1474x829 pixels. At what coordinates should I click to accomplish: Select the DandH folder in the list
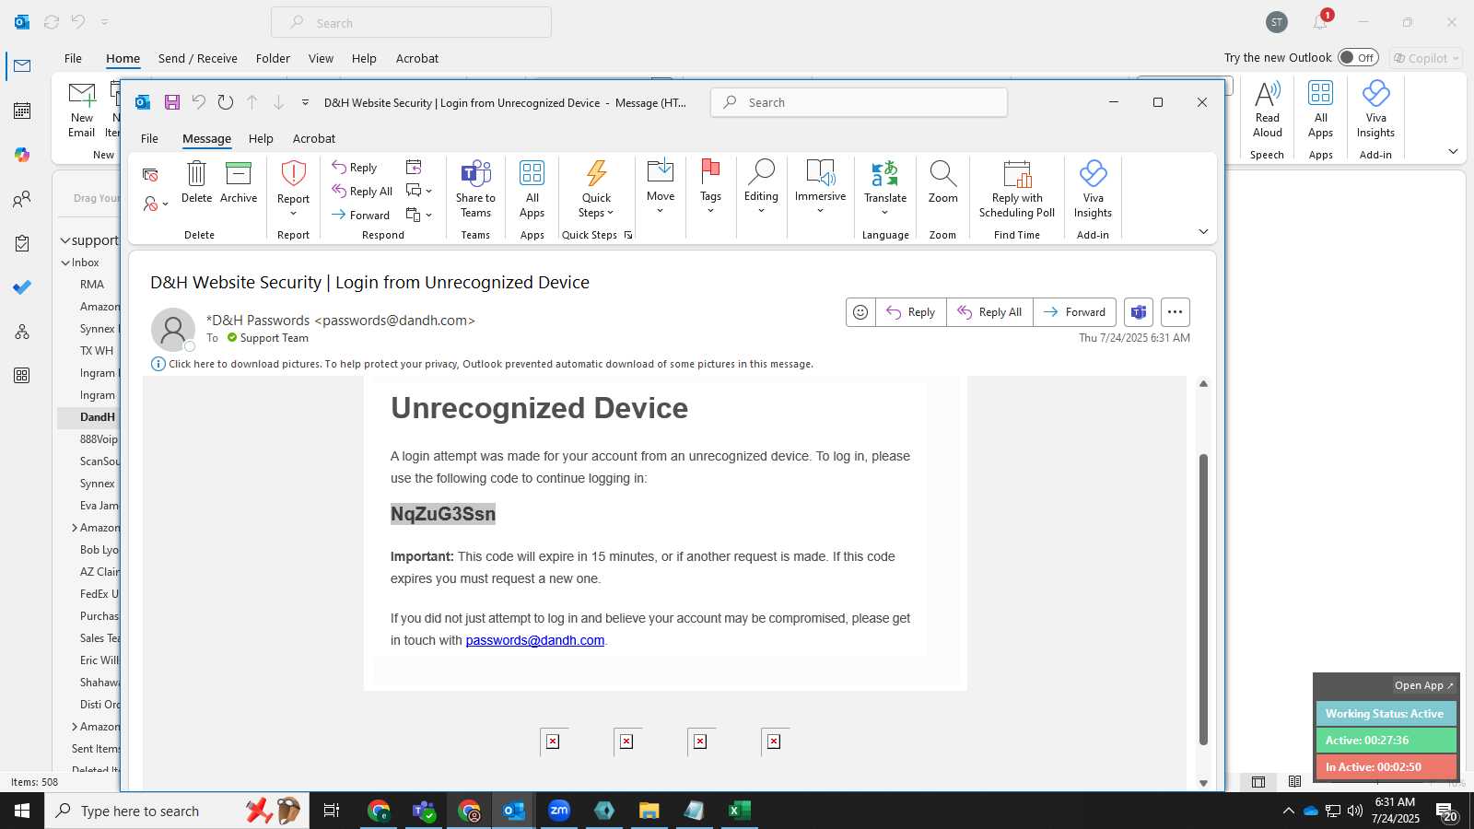point(97,417)
